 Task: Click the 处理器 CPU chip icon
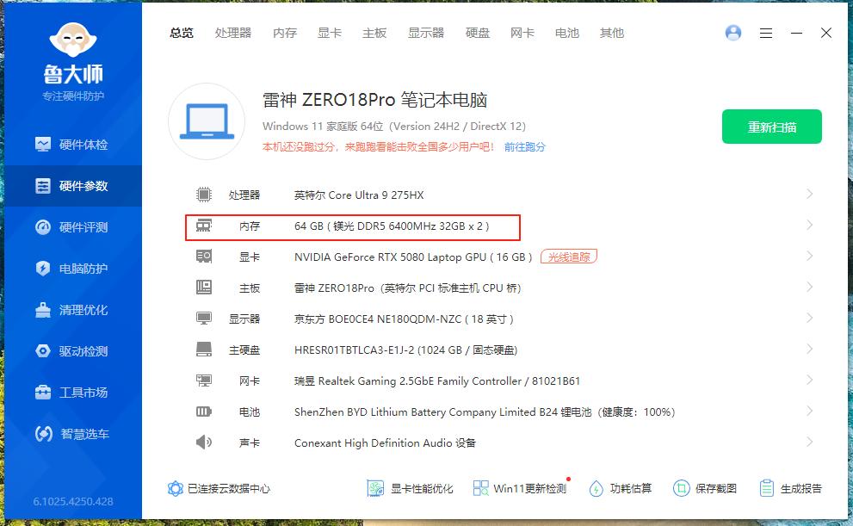pyautogui.click(x=204, y=195)
